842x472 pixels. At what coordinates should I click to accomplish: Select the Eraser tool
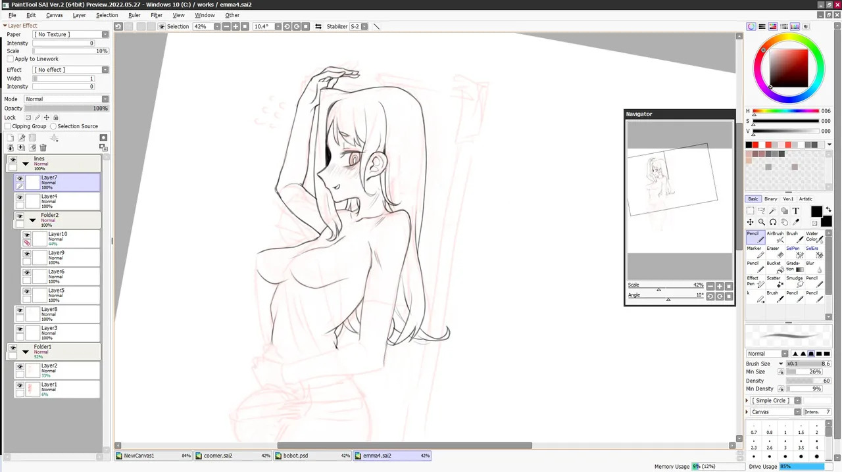pos(775,252)
